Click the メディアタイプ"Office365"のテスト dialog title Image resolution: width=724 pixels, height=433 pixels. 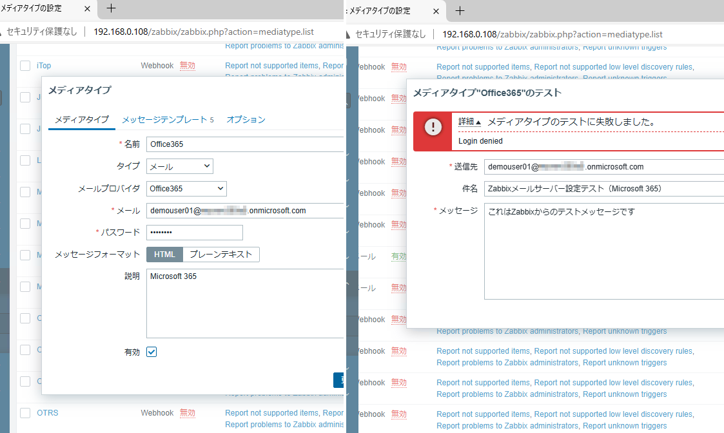(x=487, y=93)
